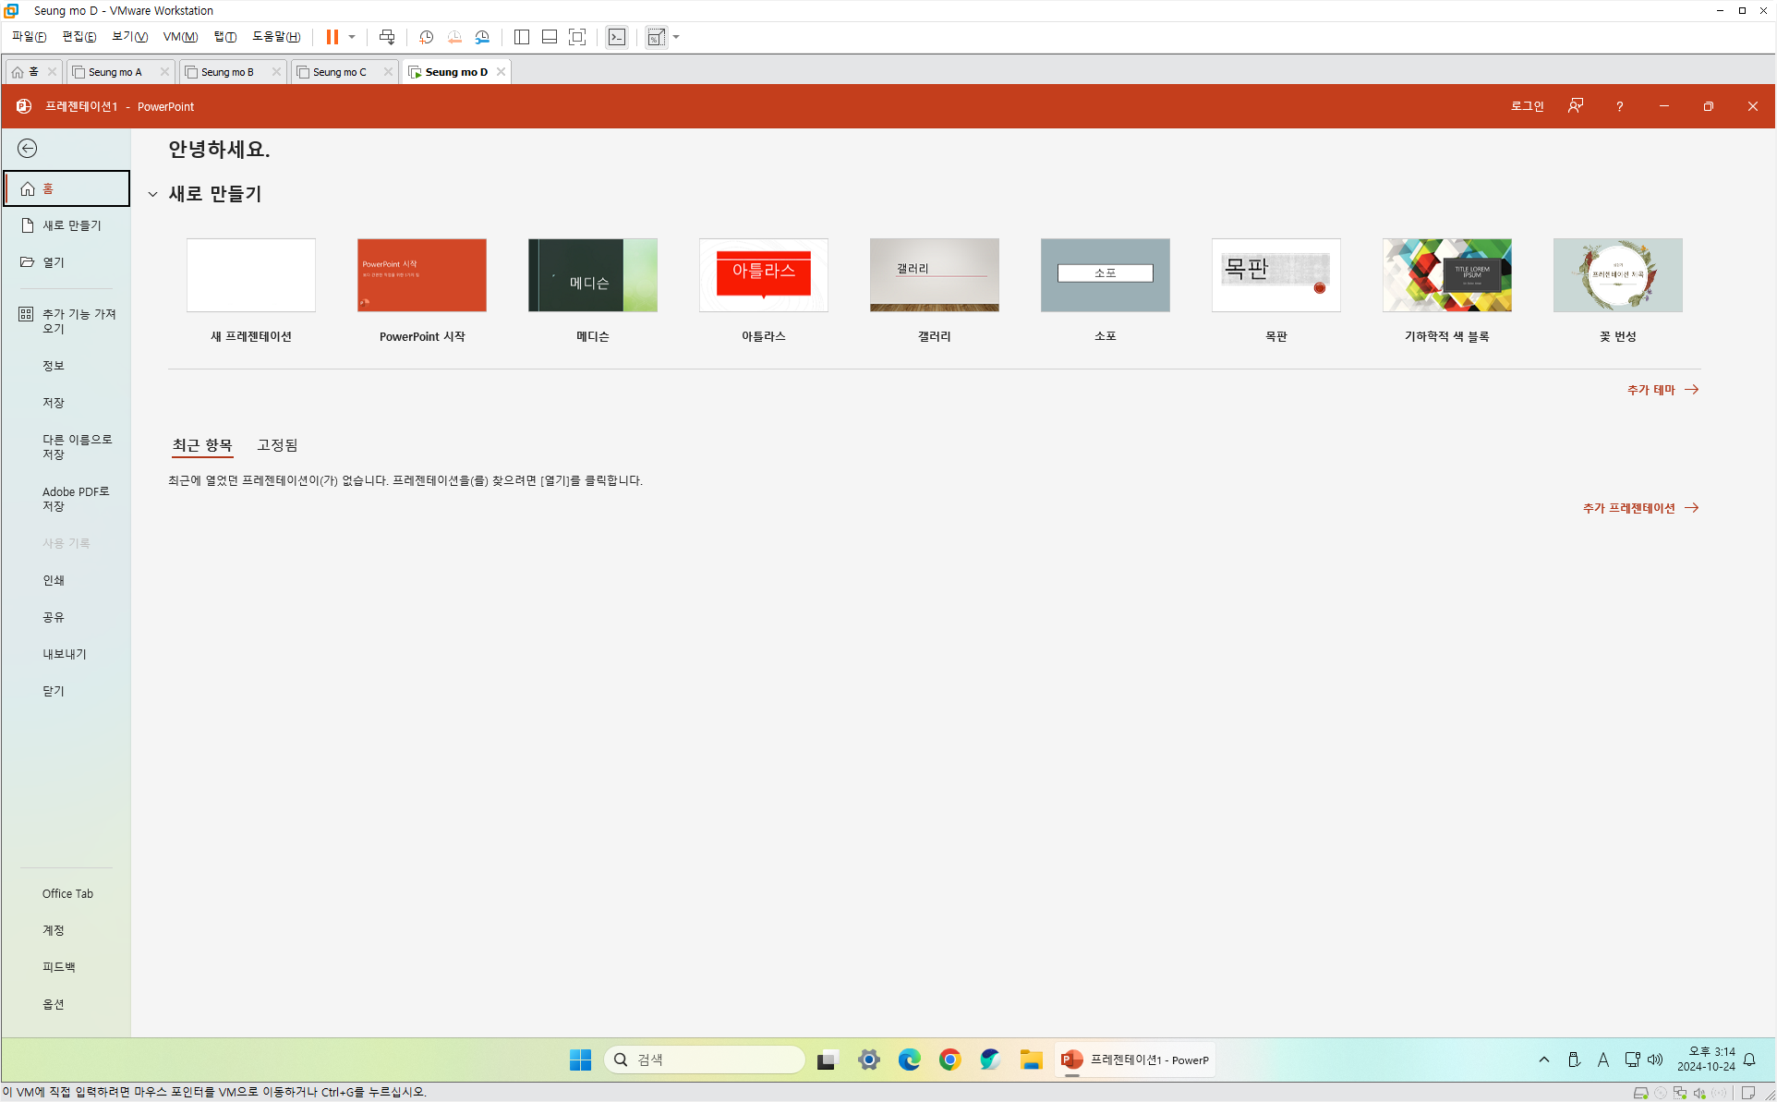
Task: Switch to the 최근 항목 tab
Action: point(202,445)
